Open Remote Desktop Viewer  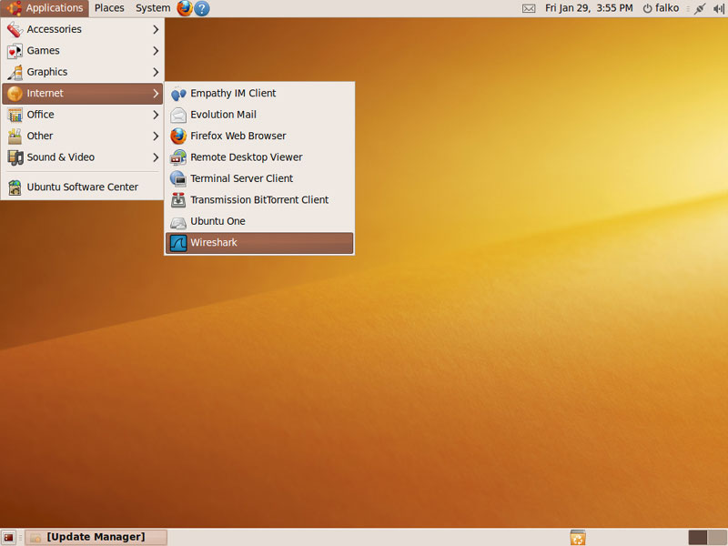point(246,157)
